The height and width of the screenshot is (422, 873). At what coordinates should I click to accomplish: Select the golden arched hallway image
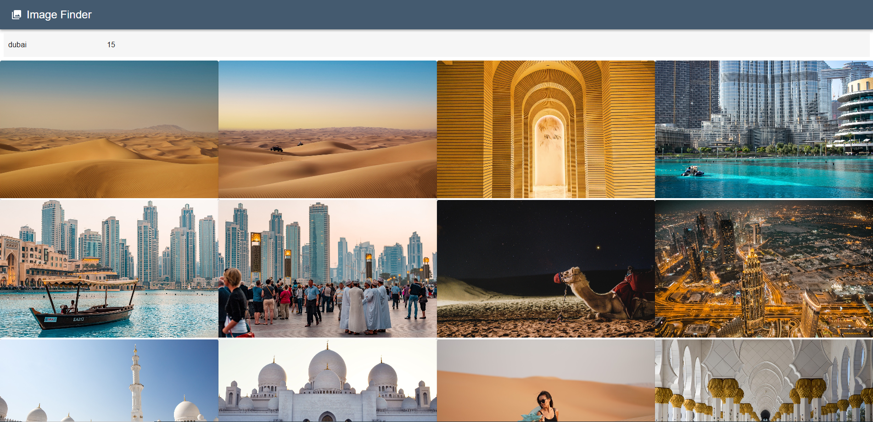coord(546,129)
